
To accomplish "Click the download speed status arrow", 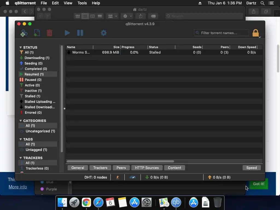I will (x=147, y=177).
